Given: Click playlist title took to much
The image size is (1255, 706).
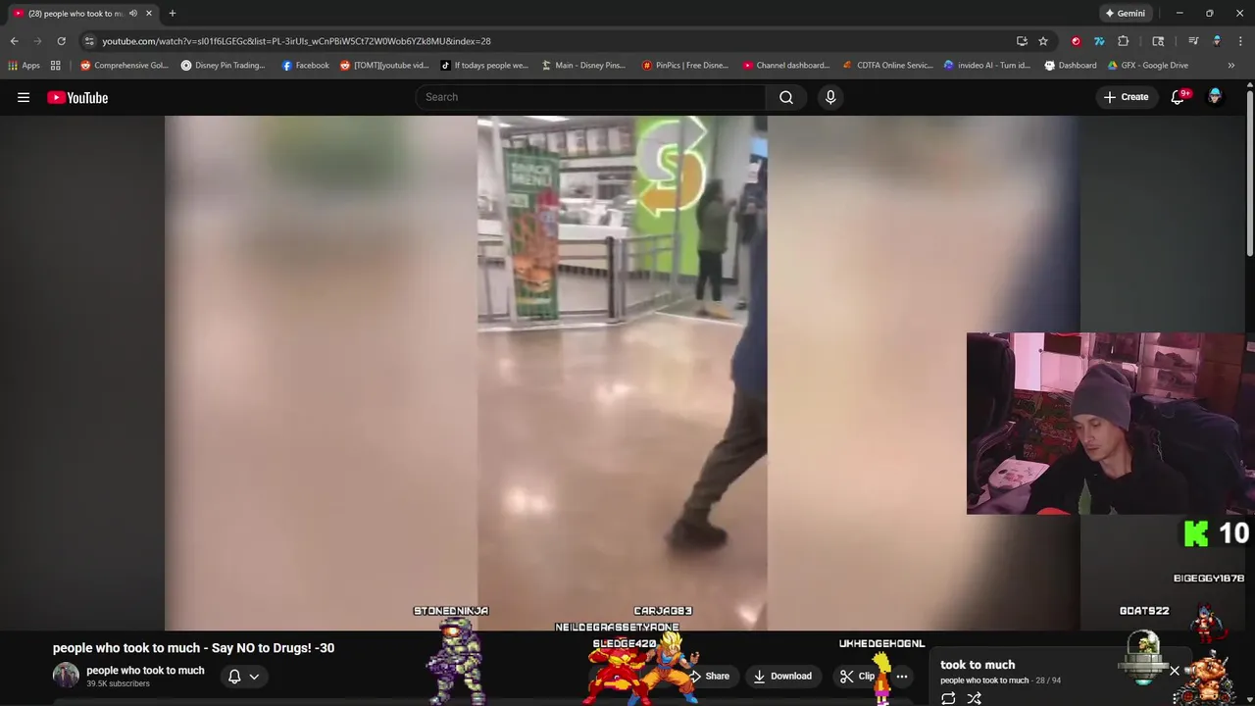Looking at the screenshot, I should coord(978,665).
